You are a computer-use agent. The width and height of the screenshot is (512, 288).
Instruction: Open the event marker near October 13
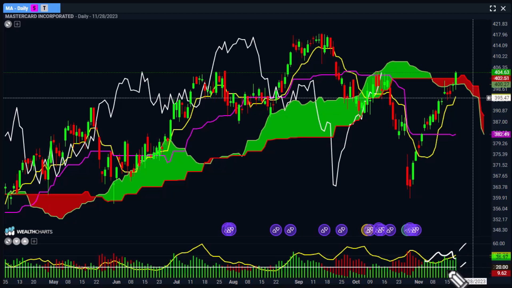pyautogui.click(x=379, y=230)
